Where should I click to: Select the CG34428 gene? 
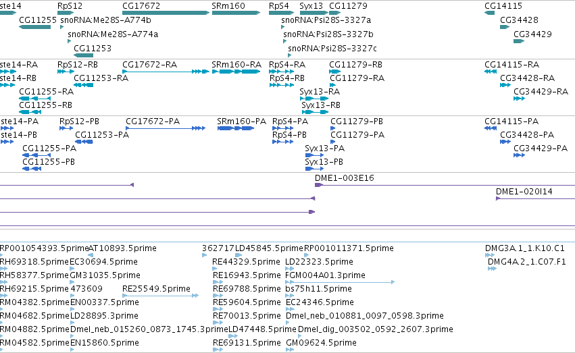click(x=505, y=27)
